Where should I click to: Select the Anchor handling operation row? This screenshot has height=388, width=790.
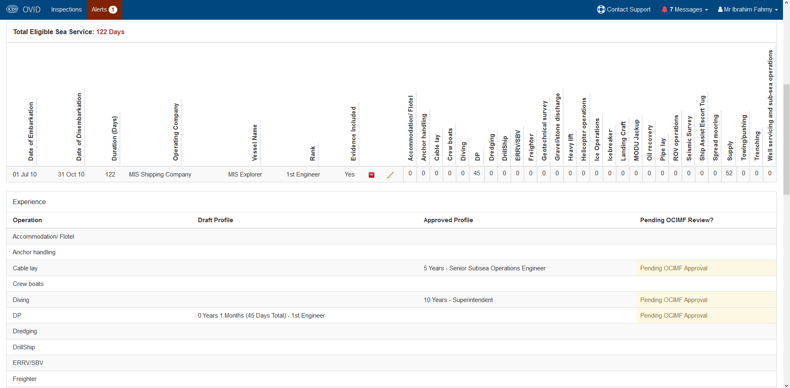[x=391, y=252]
